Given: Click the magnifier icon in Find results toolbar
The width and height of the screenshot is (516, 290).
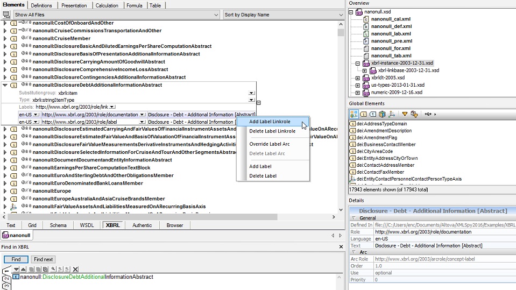Looking at the screenshot, I should [x=52, y=269].
